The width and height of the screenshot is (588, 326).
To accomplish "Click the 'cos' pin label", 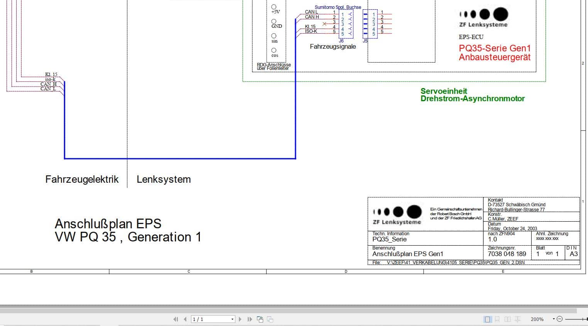I will (x=275, y=55).
